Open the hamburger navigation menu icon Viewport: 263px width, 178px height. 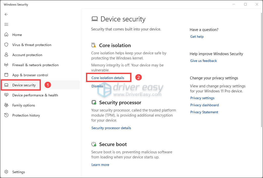click(6, 24)
